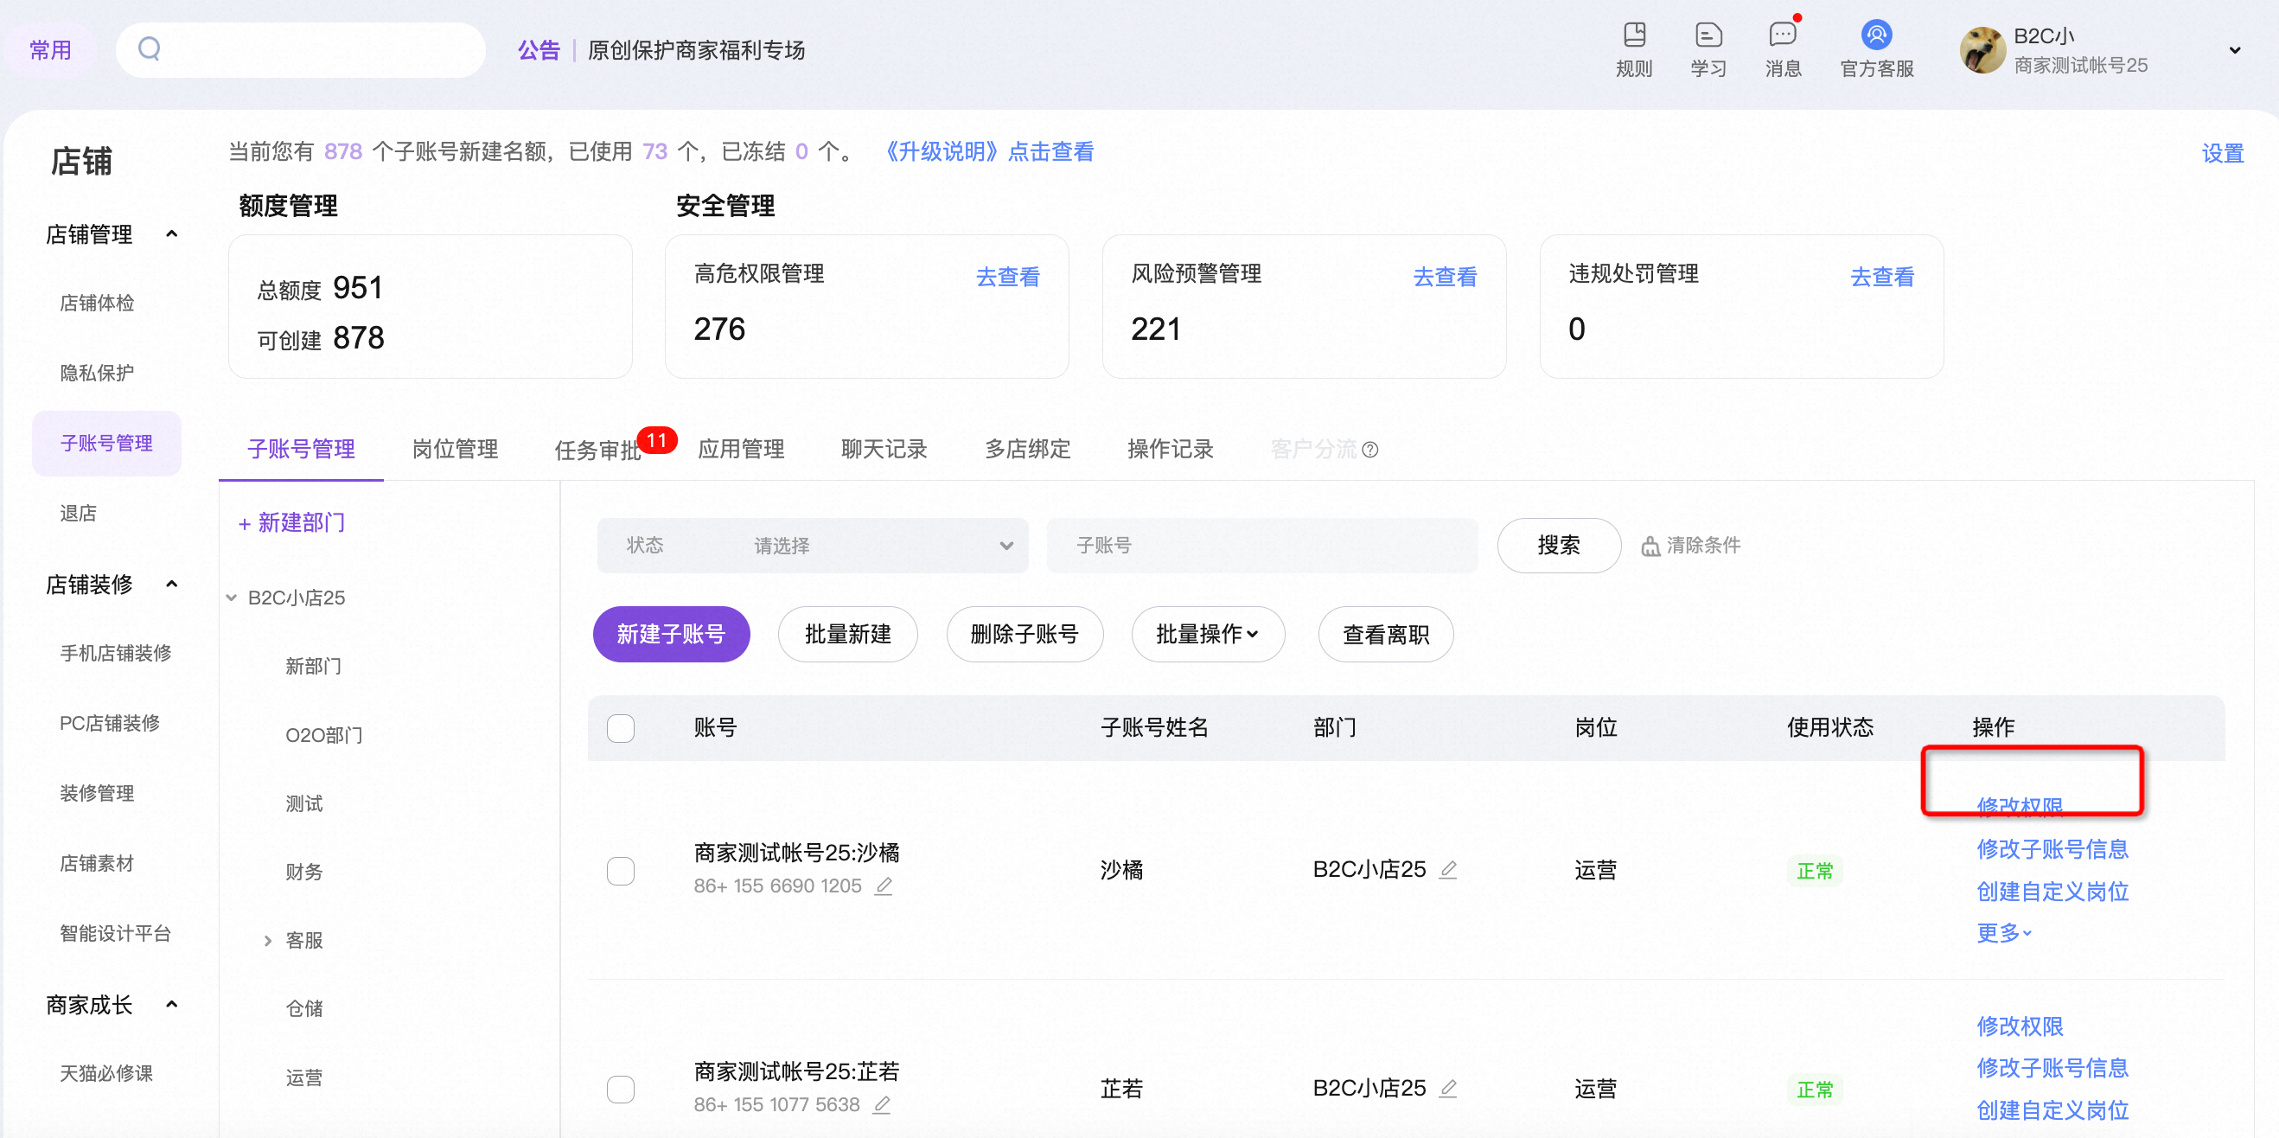Focus the 子账号 search field
The image size is (2279, 1138).
(x=1261, y=546)
